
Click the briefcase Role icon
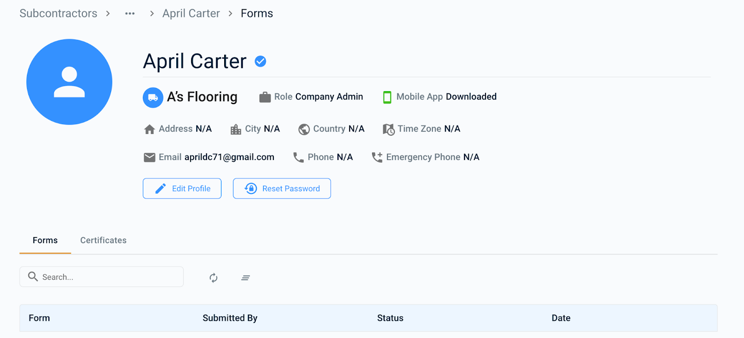(265, 97)
